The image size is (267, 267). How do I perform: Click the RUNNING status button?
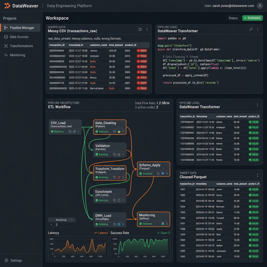[x=252, y=18]
